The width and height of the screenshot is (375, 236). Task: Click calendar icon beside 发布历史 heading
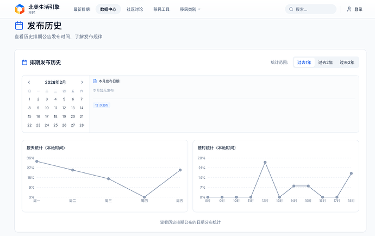(19, 26)
